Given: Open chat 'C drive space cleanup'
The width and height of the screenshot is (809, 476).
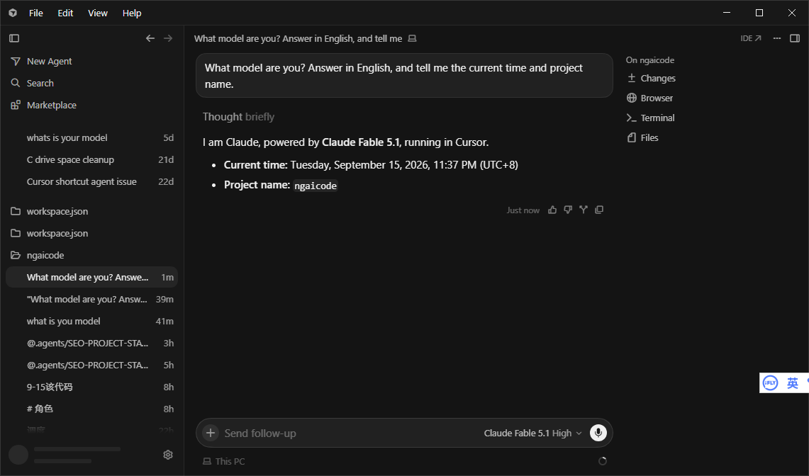Looking at the screenshot, I should click(92, 160).
